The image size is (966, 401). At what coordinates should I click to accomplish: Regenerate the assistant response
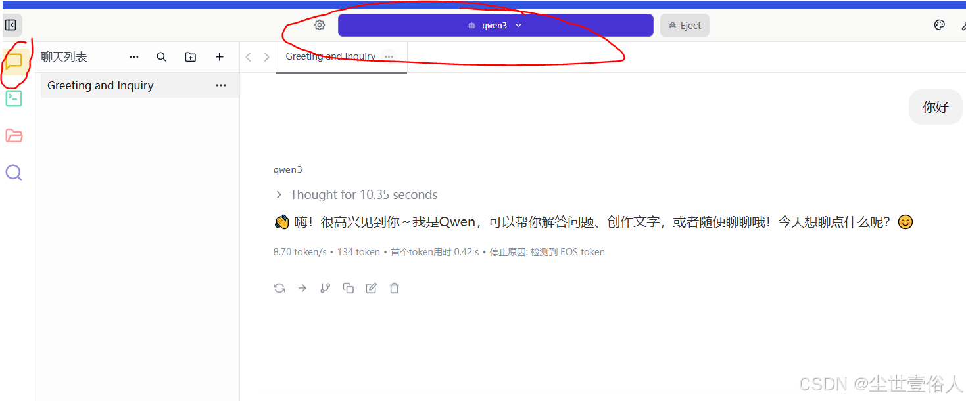(x=279, y=288)
